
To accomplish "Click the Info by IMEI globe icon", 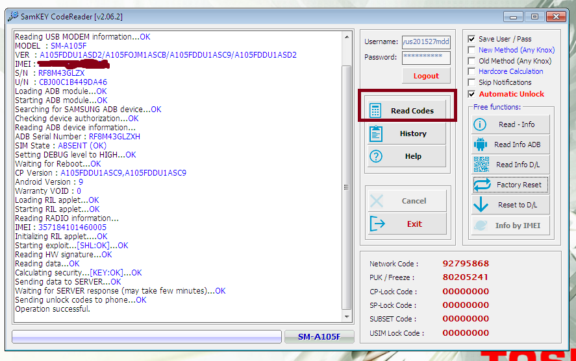I will [x=481, y=225].
